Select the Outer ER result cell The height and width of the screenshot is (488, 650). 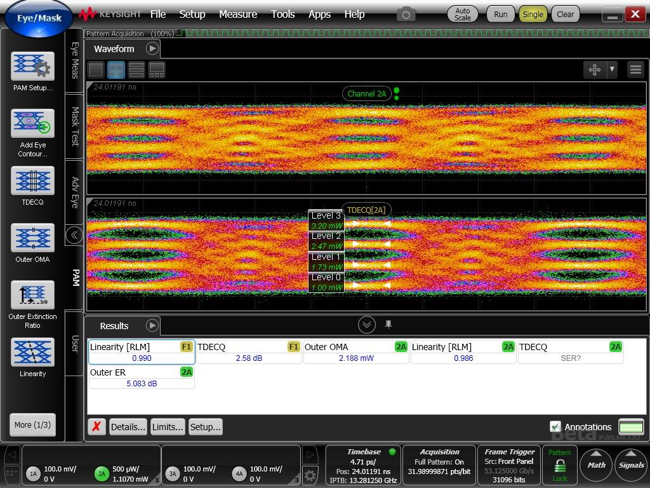click(x=142, y=377)
